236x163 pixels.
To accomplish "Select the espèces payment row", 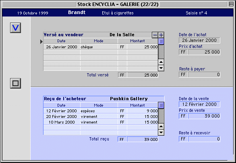I will click(101, 111).
